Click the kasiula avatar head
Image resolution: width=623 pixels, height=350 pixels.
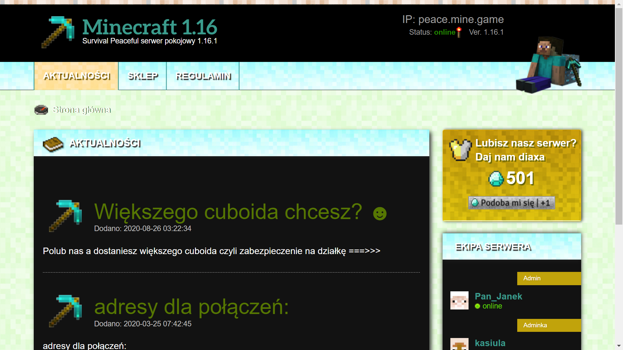(459, 344)
